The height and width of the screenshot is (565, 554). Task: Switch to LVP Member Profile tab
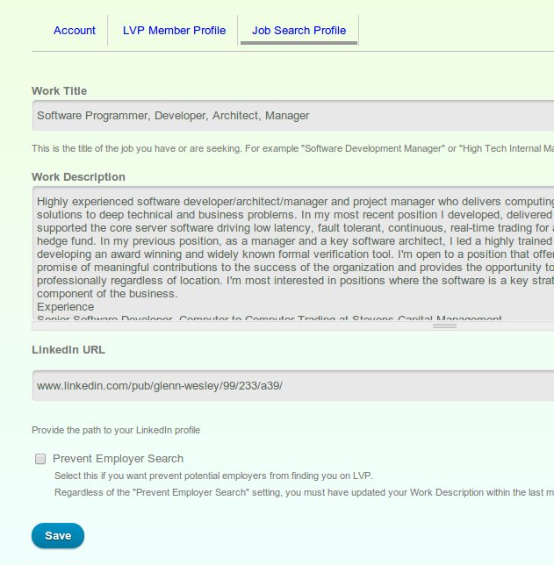coord(174,31)
